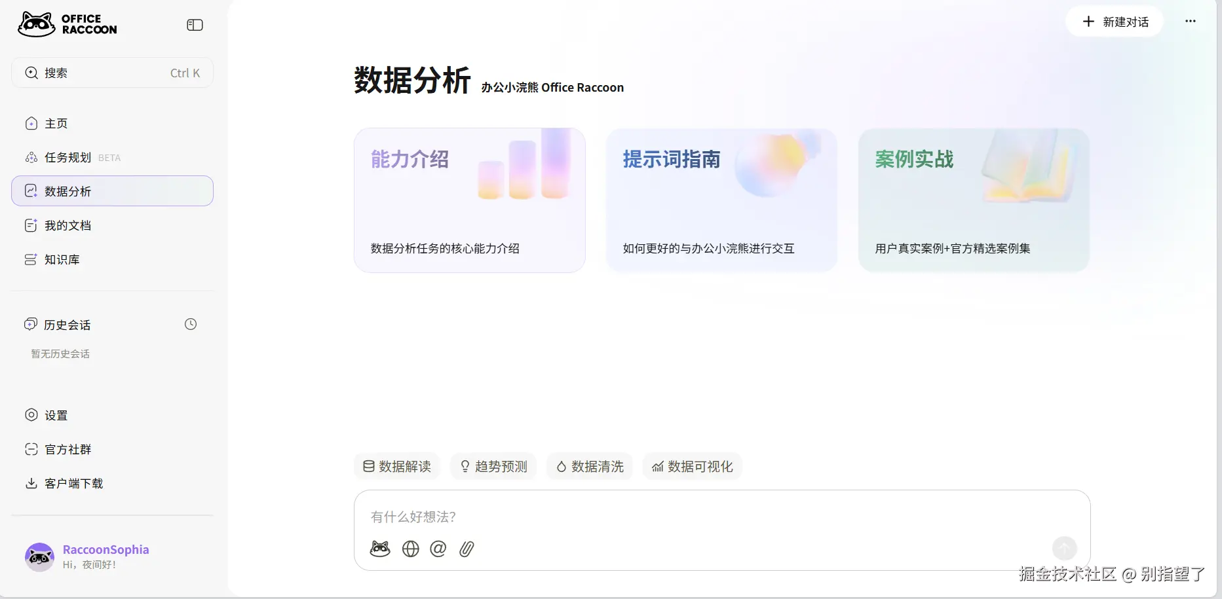Viewport: 1222px width, 599px height.
Task: Click the task planning icon beside 任务规划
Action: click(31, 158)
